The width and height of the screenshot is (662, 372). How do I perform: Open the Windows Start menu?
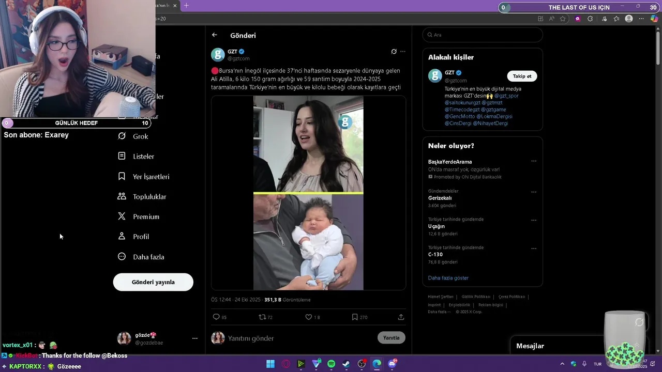click(x=270, y=364)
